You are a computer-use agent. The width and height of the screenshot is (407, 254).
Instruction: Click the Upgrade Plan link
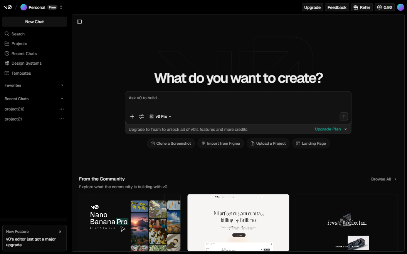[328, 129]
